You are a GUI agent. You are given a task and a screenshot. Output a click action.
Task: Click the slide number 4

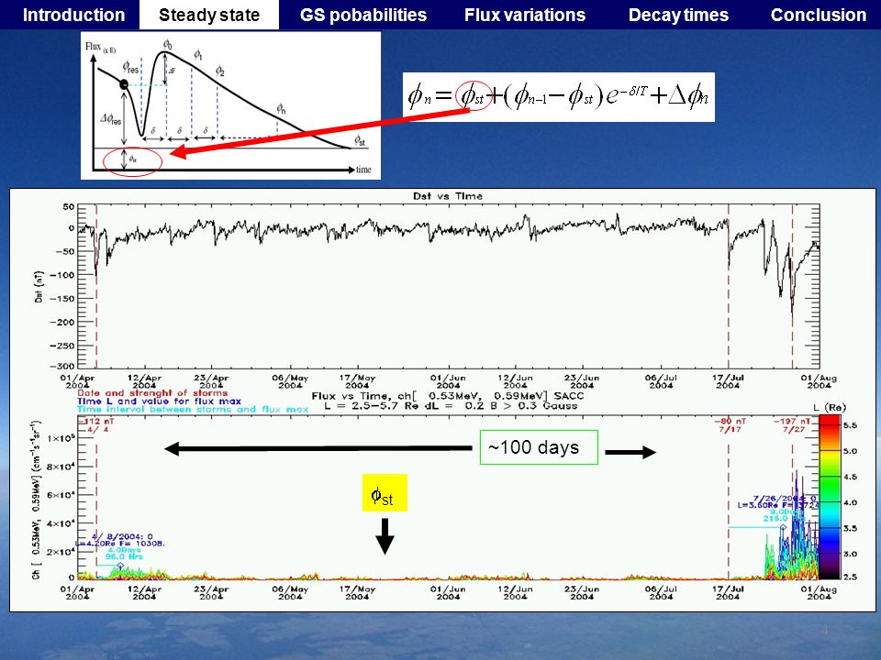tap(825, 630)
